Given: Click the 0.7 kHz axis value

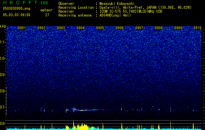Looking at the screenshot, I should coord(3,107).
